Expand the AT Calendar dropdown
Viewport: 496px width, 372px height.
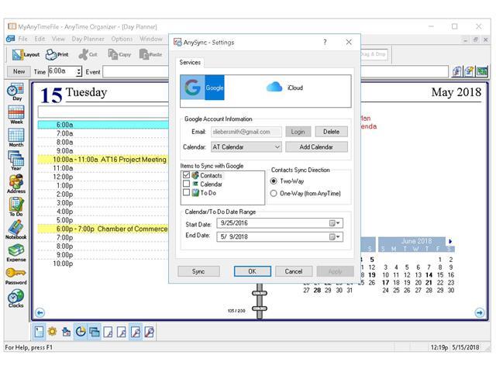(x=277, y=146)
